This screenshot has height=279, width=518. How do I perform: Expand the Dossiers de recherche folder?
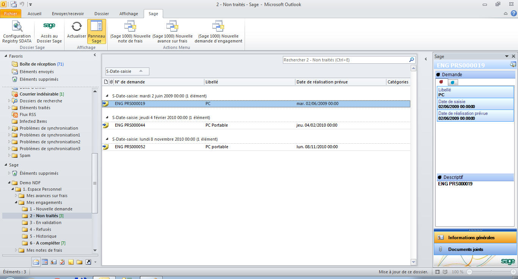[x=10, y=101]
